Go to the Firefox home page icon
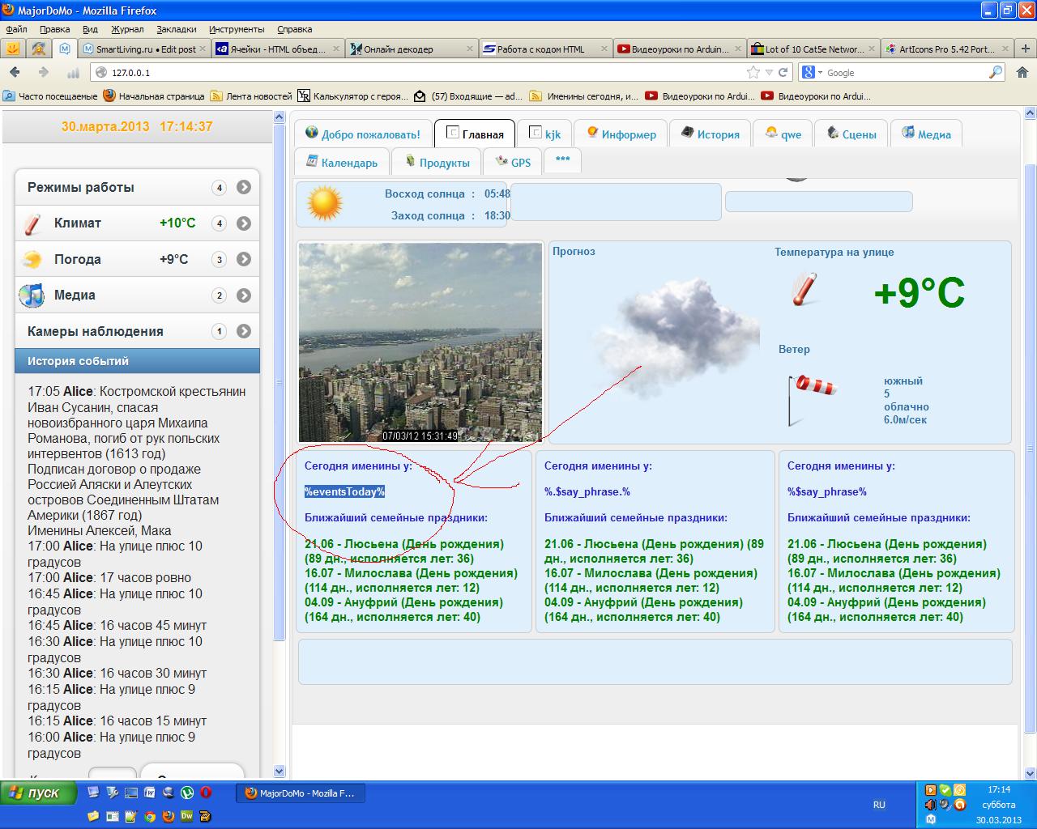The image size is (1037, 829). pyautogui.click(x=1022, y=73)
